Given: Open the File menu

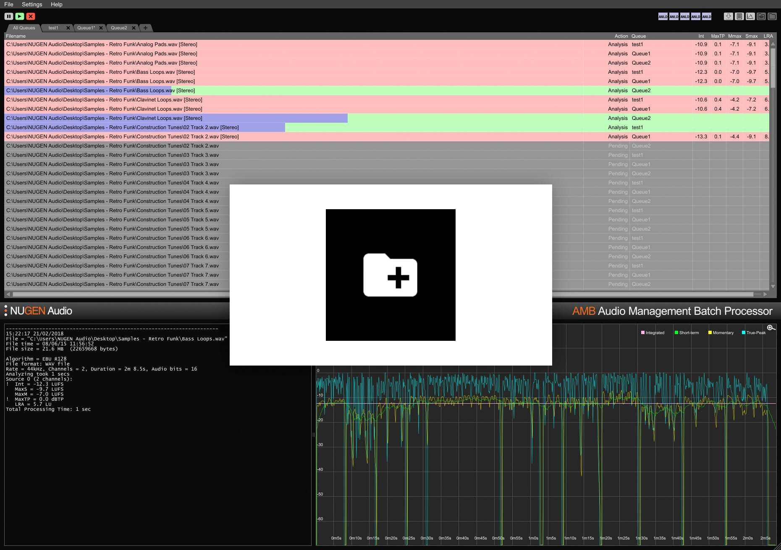Looking at the screenshot, I should click(x=9, y=4).
